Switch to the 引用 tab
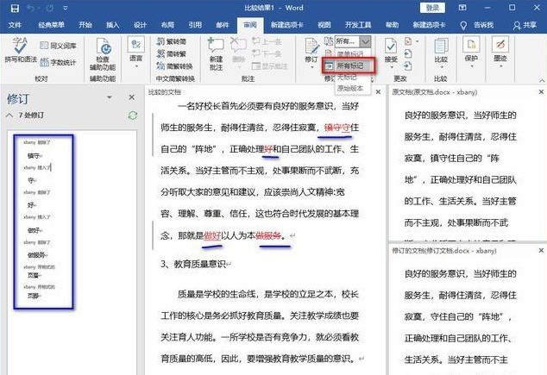 (x=195, y=25)
